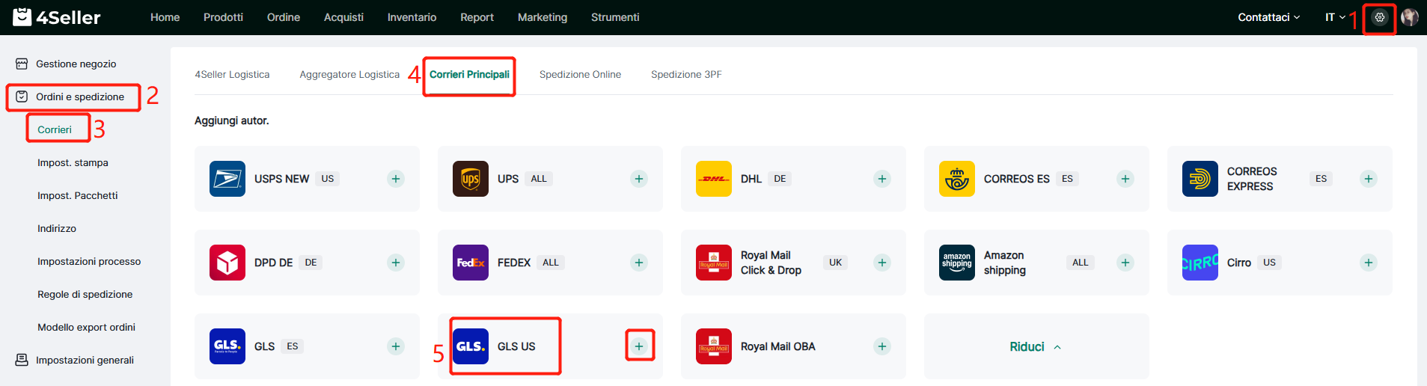Screen dimensions: 1427x386
Task: Switch to the 4Seller Logistica tab
Action: 232,74
